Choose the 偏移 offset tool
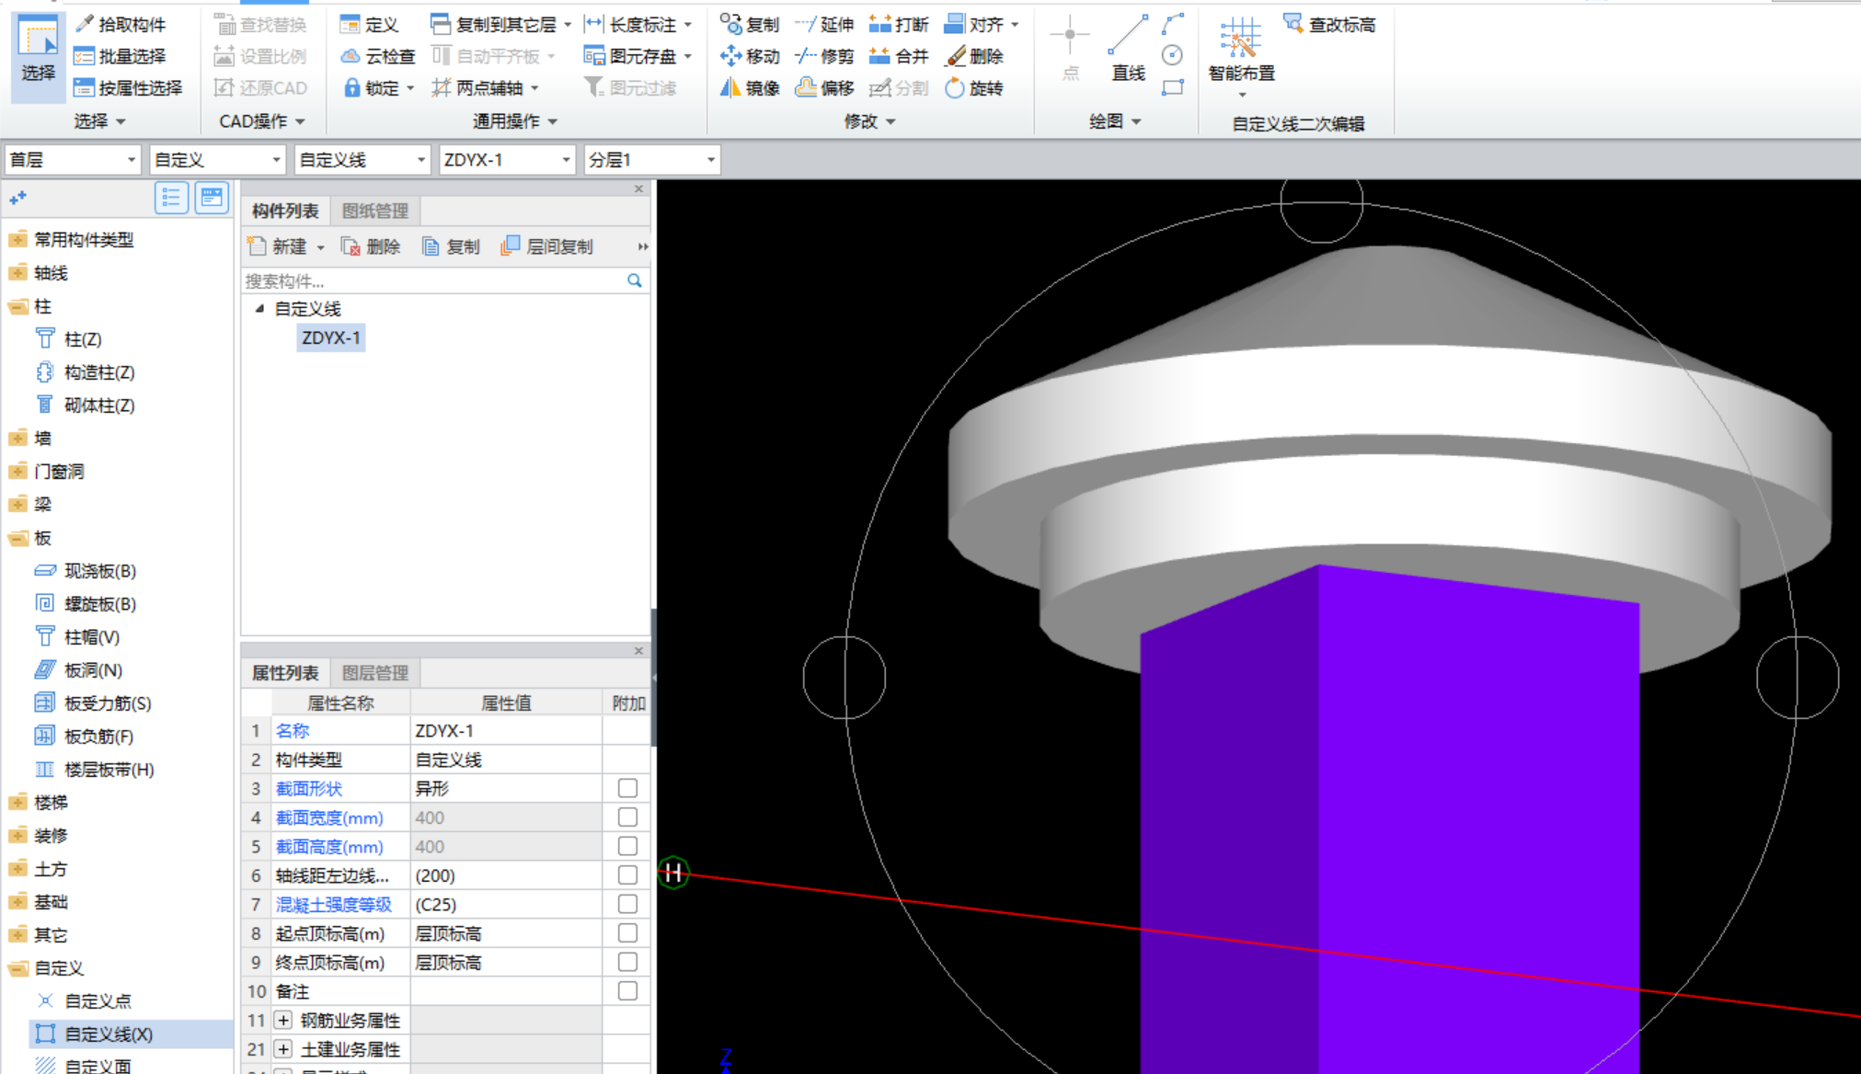This screenshot has height=1074, width=1861. (823, 88)
